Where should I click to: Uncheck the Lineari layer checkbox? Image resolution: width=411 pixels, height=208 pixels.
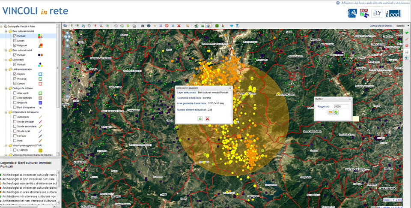click(x=15, y=41)
